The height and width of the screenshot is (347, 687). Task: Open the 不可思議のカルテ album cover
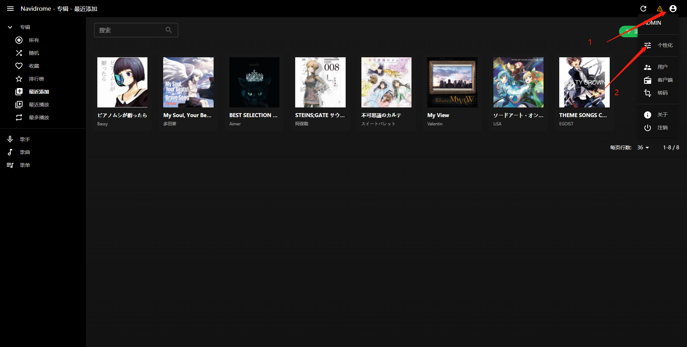(x=386, y=82)
